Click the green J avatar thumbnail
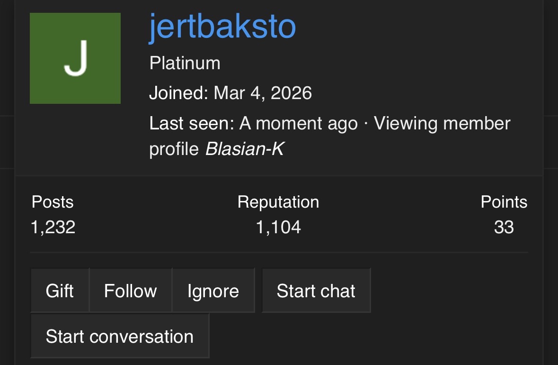 click(75, 58)
